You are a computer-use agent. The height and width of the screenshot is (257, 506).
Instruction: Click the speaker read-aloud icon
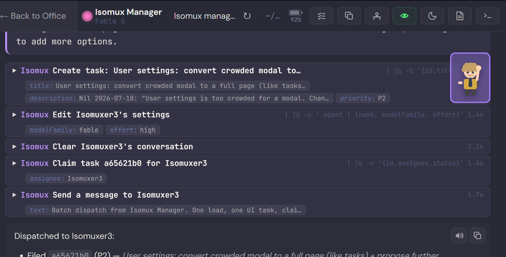(459, 235)
